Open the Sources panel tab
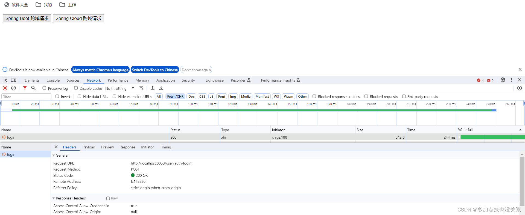The height and width of the screenshot is (215, 525). (x=73, y=80)
